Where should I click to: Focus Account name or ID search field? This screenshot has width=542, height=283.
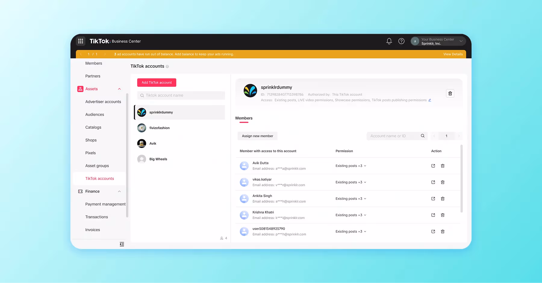[x=397, y=136]
